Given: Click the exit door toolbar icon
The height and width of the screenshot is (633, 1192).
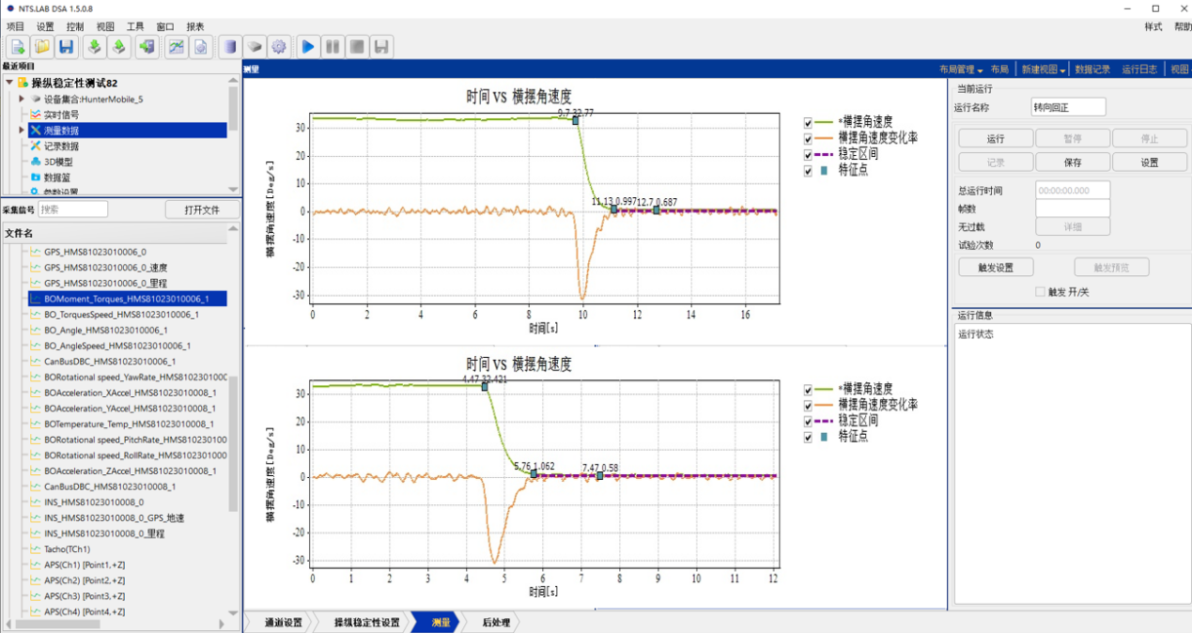Looking at the screenshot, I should coord(147,46).
